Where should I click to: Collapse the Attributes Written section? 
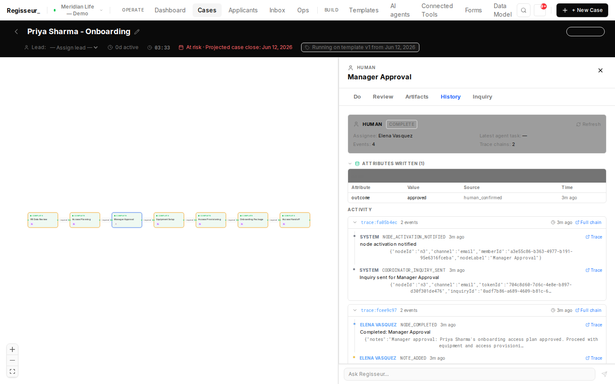(350, 163)
